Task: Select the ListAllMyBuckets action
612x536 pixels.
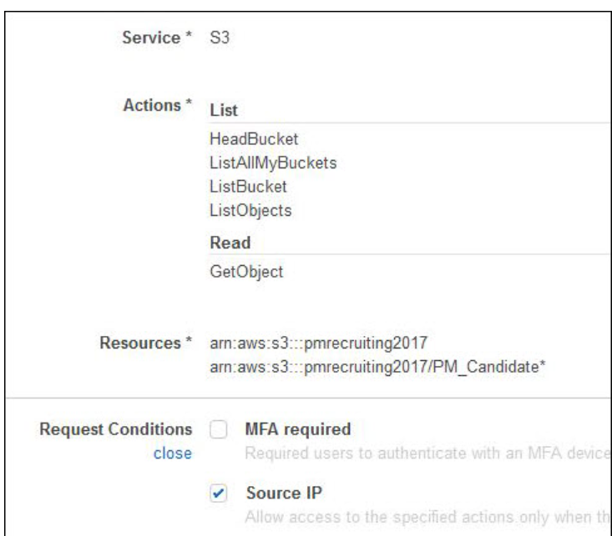Action: (x=273, y=163)
